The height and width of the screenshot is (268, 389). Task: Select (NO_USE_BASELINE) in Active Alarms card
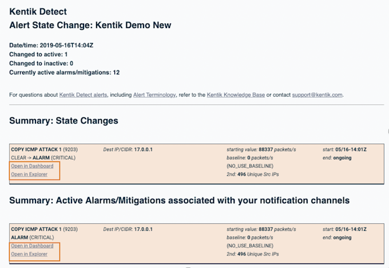tap(250, 246)
